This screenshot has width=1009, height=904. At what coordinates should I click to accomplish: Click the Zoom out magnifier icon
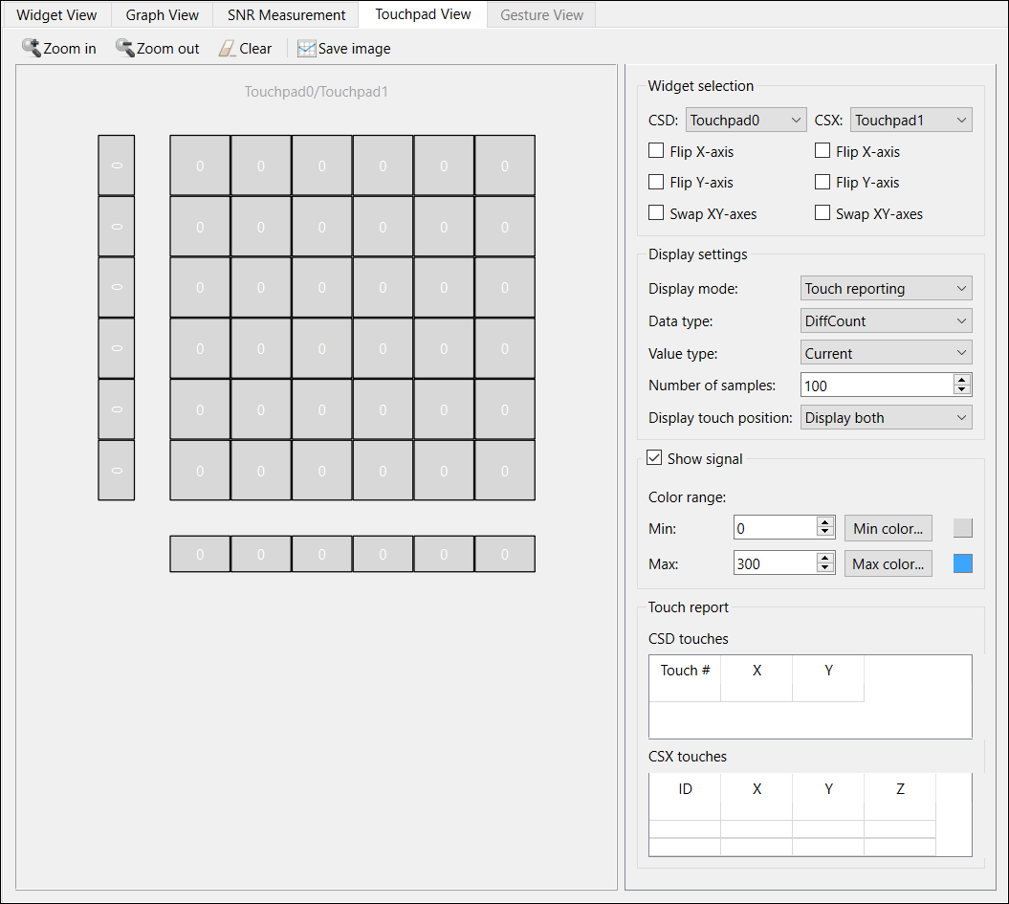click(x=124, y=48)
